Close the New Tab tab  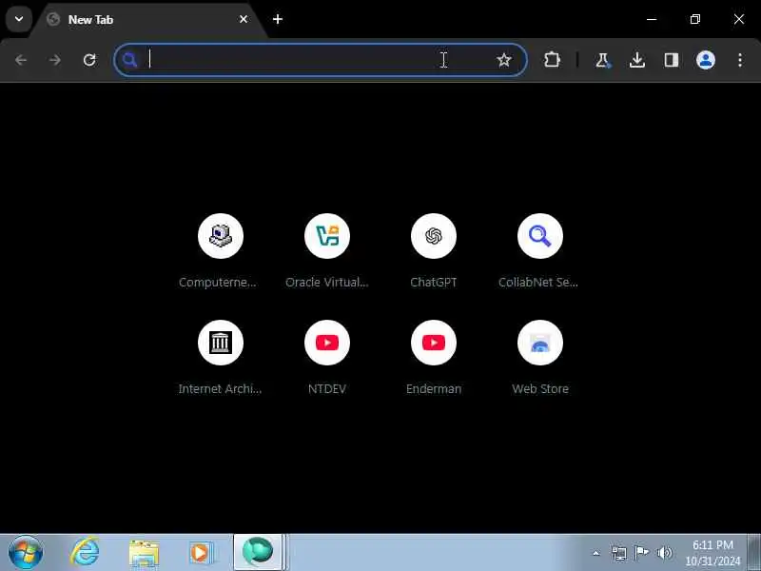click(x=244, y=19)
